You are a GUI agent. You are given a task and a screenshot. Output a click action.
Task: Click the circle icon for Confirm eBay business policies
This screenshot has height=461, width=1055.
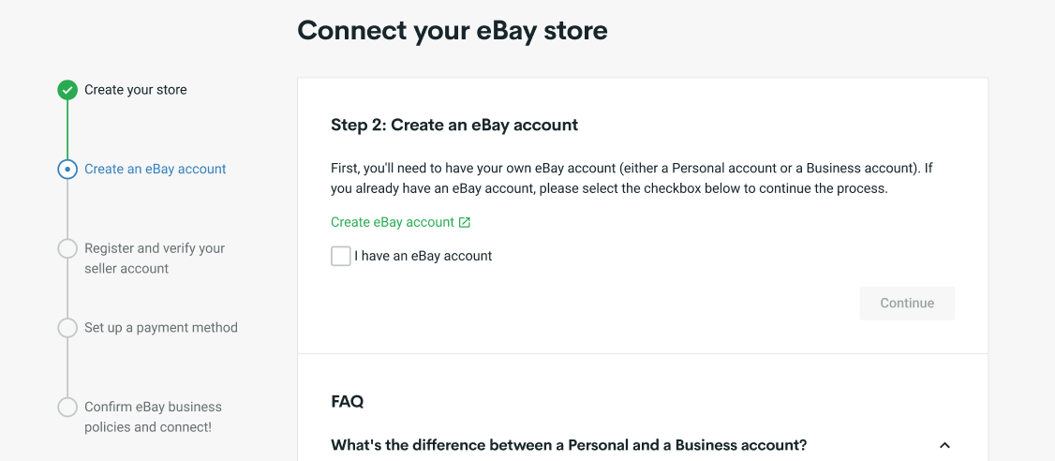click(67, 408)
